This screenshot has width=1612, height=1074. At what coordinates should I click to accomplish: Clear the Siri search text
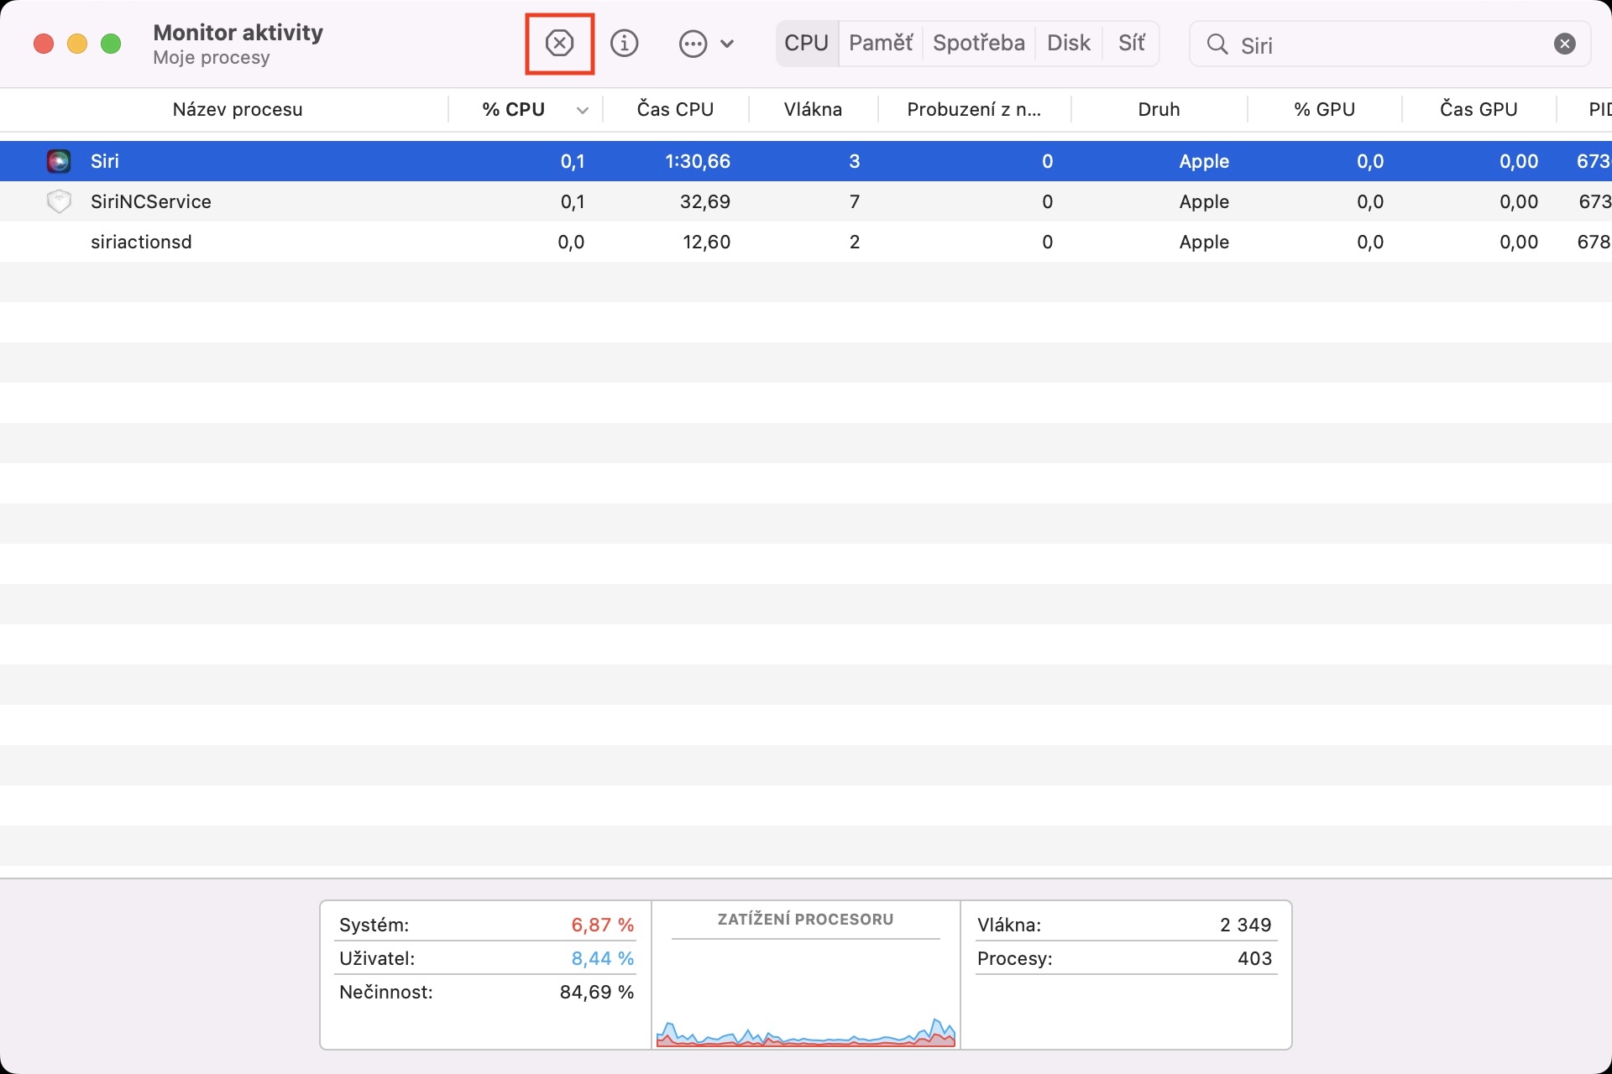pyautogui.click(x=1564, y=44)
